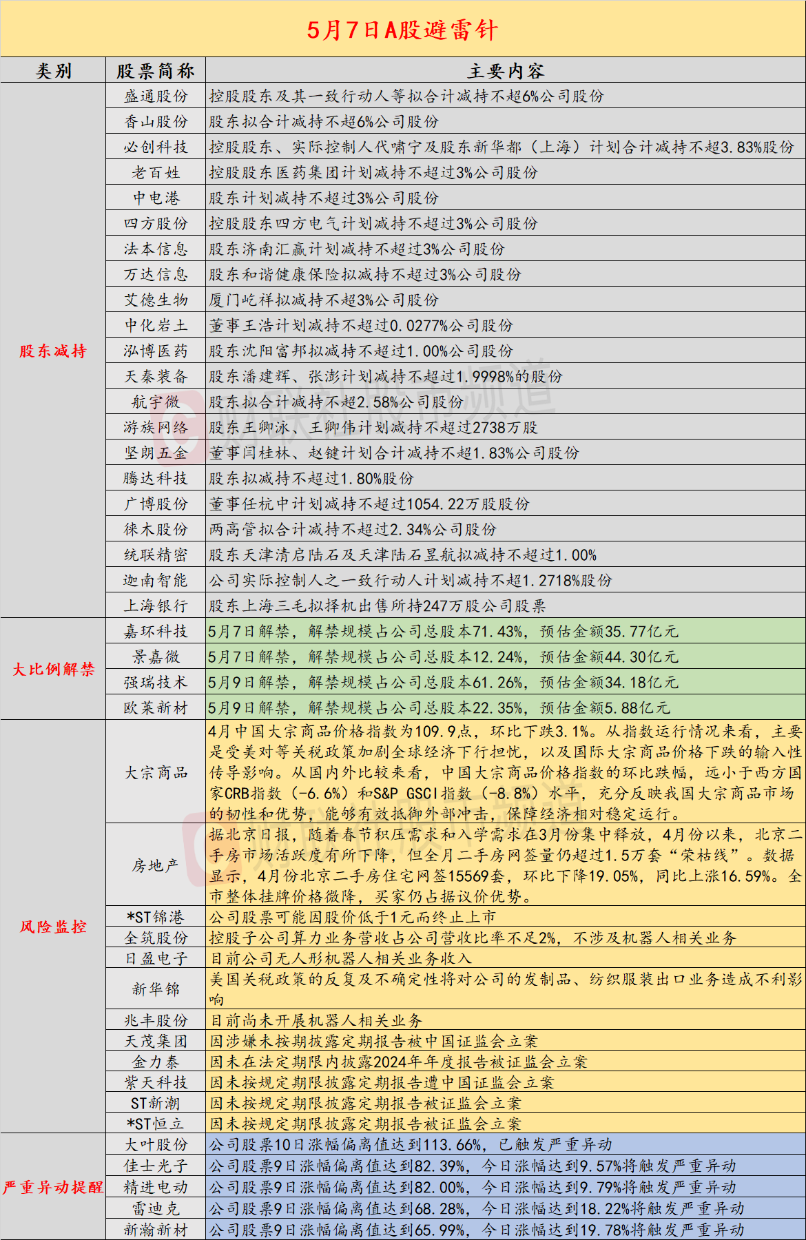Select stock name 全筑股份
The width and height of the screenshot is (806, 1240).
tap(156, 938)
